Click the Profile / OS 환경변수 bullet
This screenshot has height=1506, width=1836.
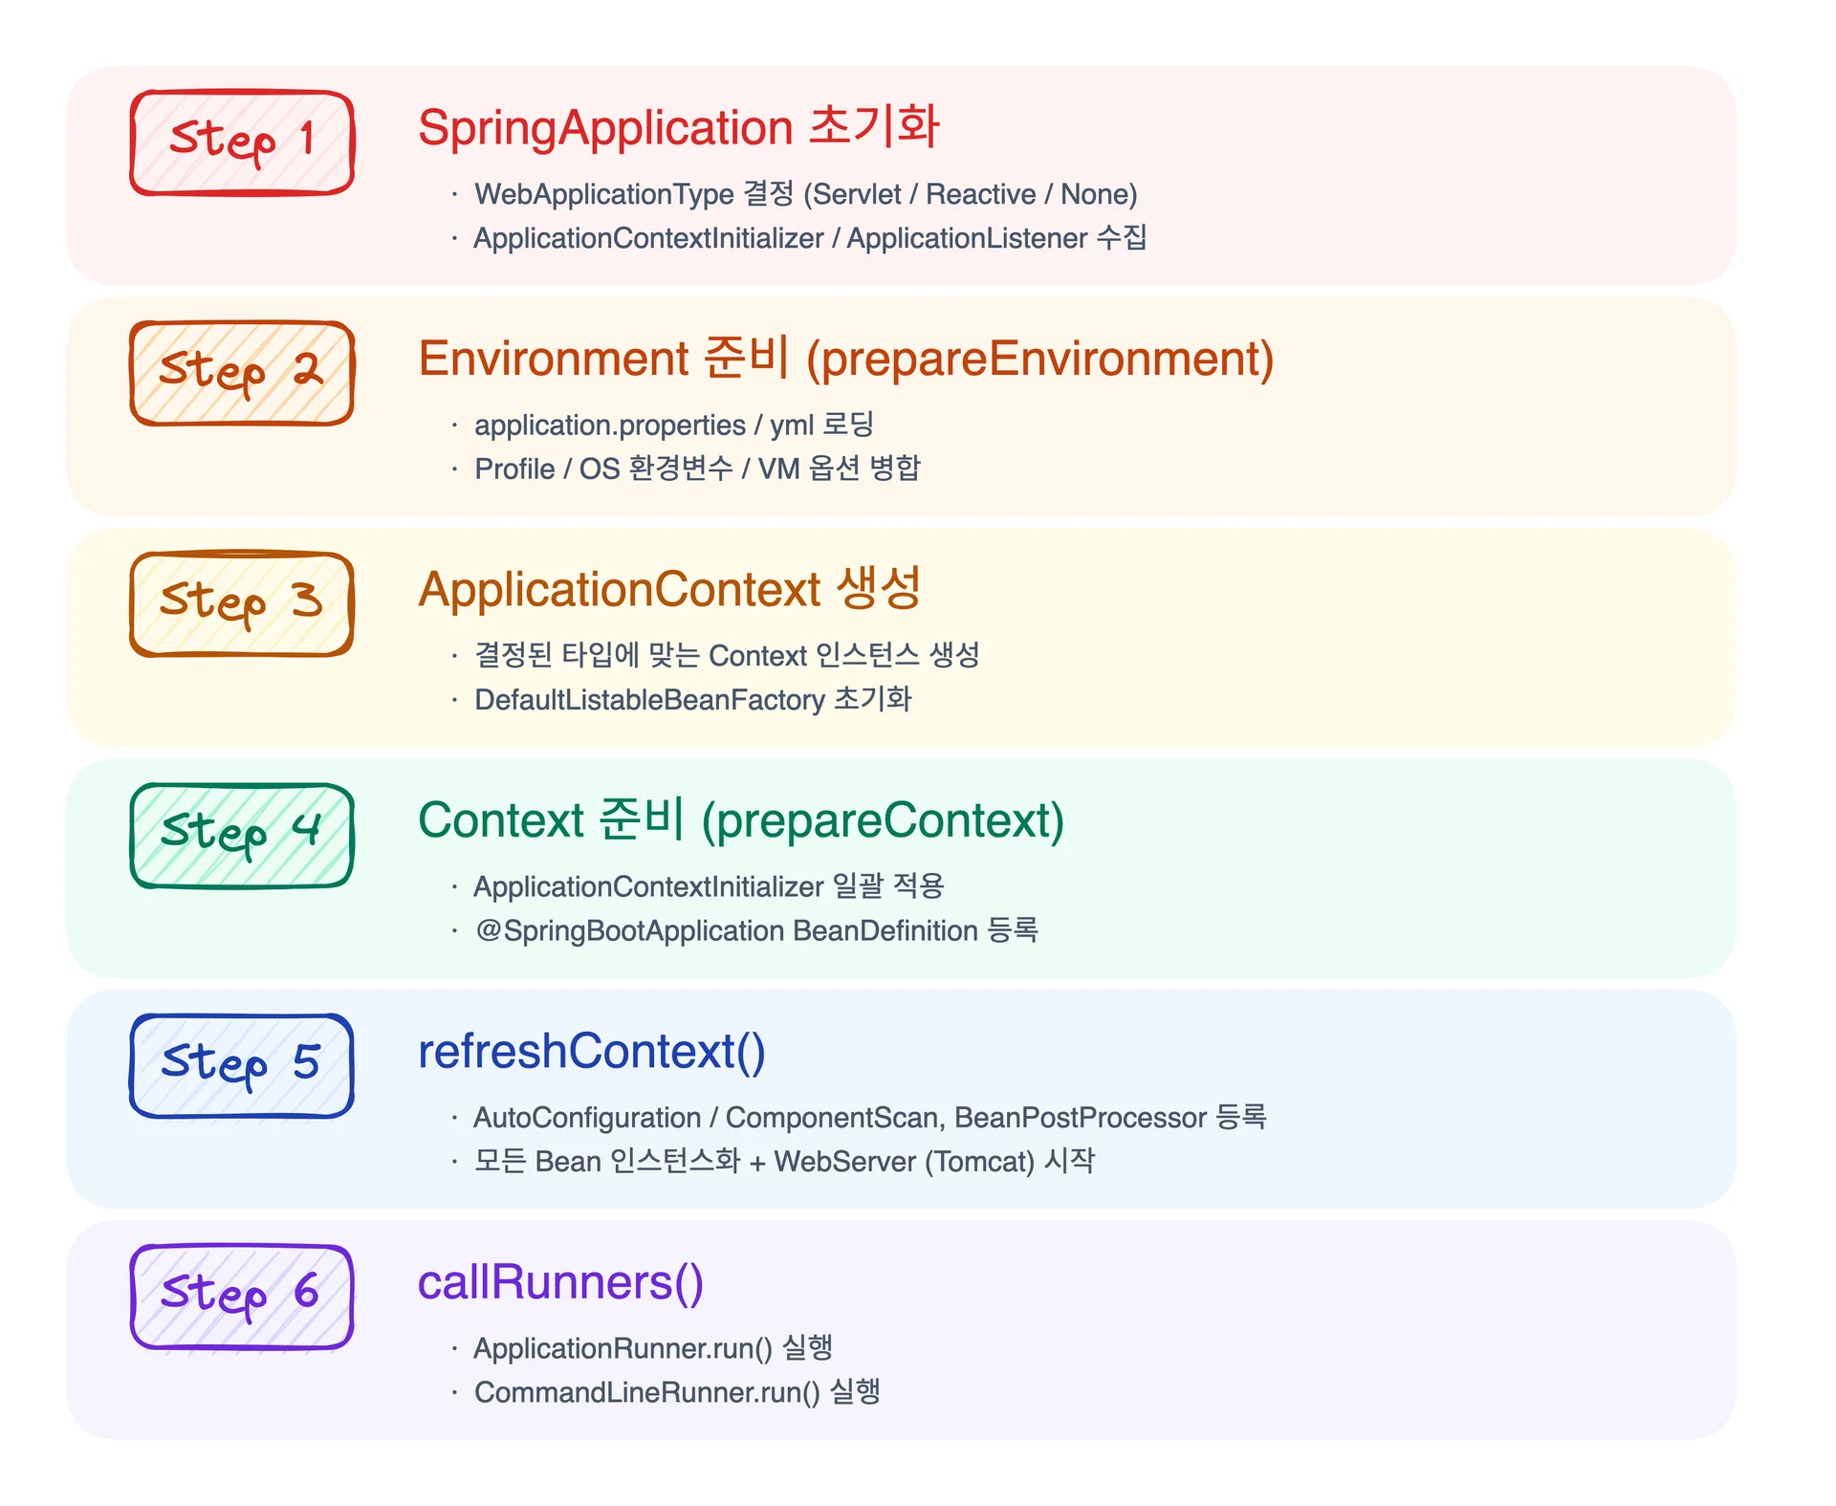[x=697, y=469]
